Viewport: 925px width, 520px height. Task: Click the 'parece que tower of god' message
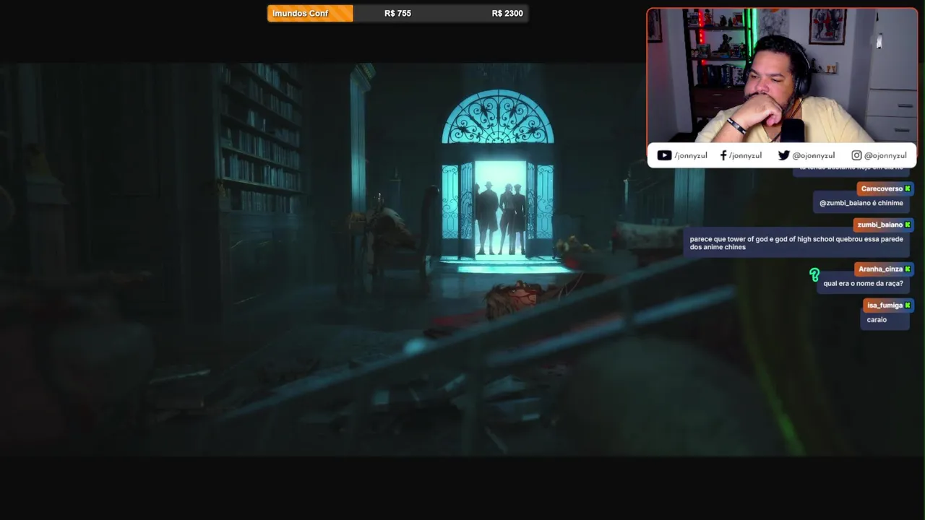point(796,243)
